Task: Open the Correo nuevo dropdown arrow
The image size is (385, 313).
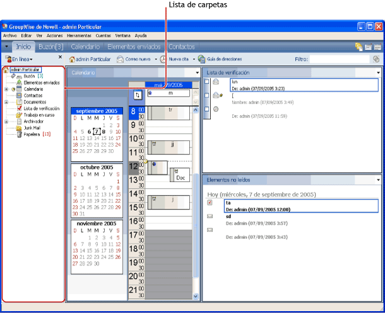Action: click(156, 59)
